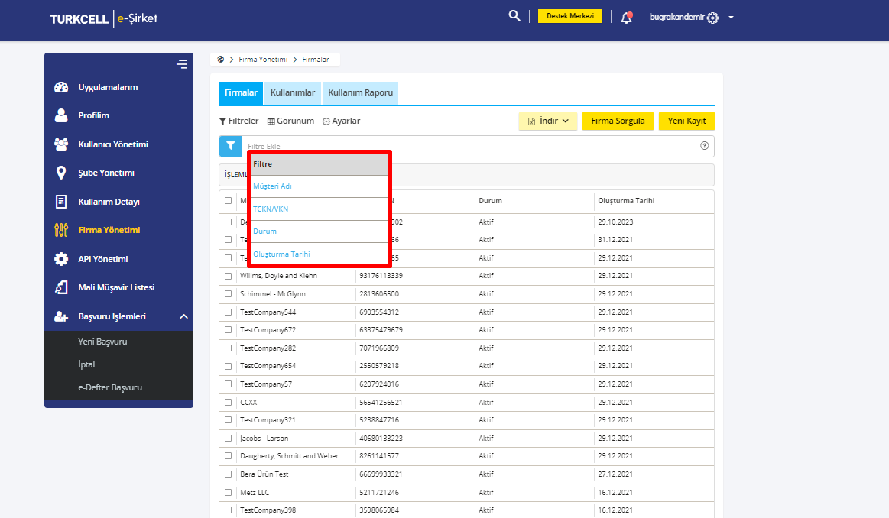Expand the bugrakandemir account dropdown arrow
Viewport: 889px width, 518px height.
pyautogui.click(x=731, y=18)
